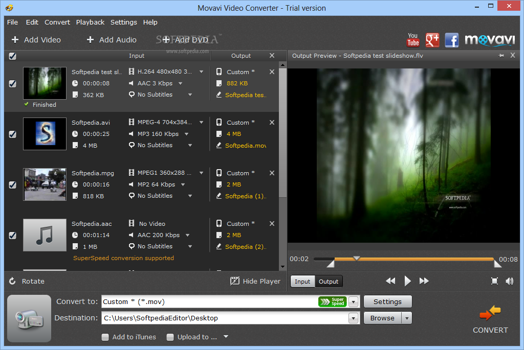
Task: Click the Rotate icon
Action: (x=12, y=281)
